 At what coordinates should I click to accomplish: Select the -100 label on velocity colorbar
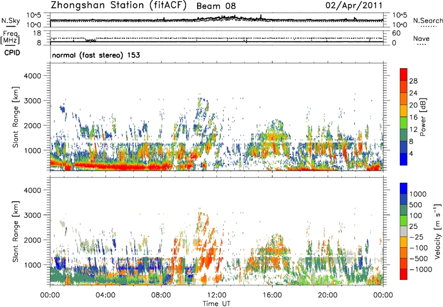coord(419,248)
